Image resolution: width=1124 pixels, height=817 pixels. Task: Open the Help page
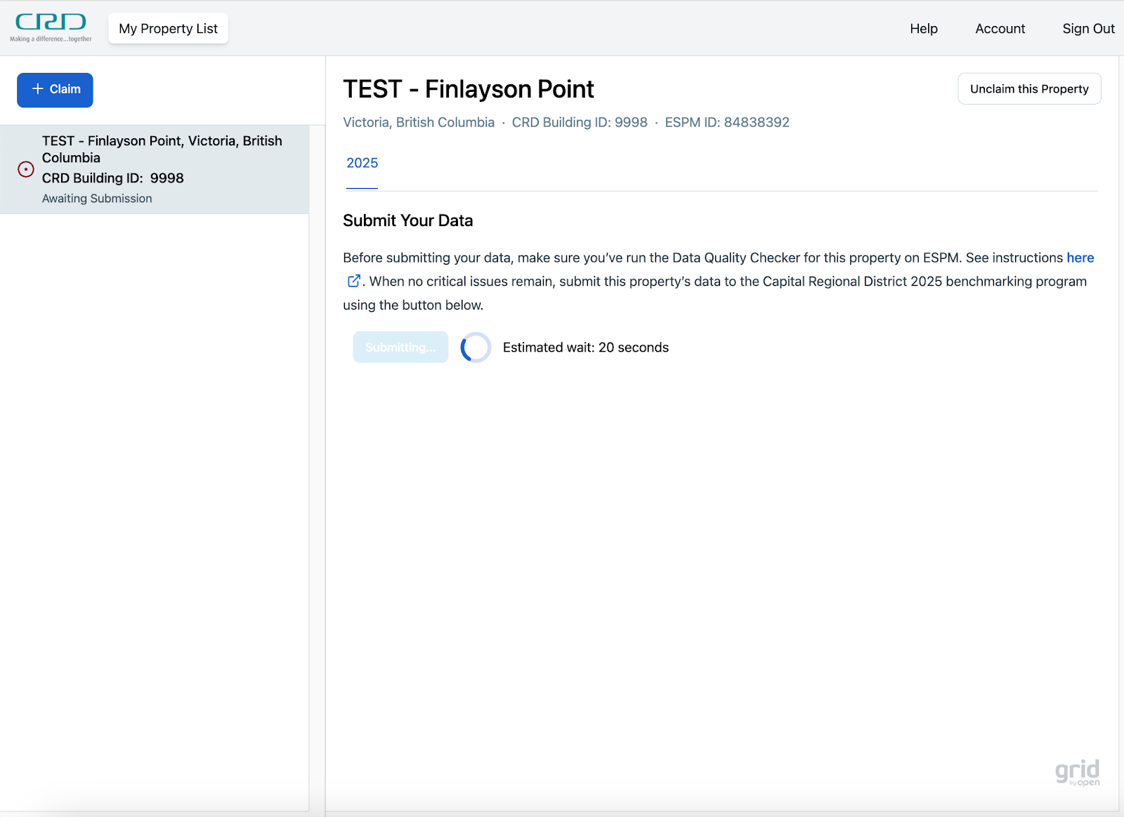(923, 29)
